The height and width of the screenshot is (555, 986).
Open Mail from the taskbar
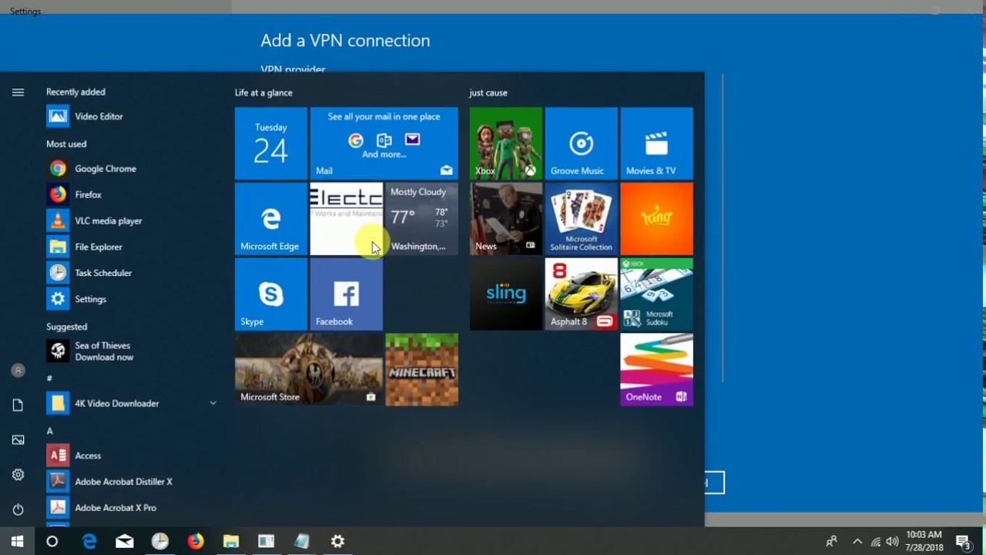pyautogui.click(x=125, y=541)
